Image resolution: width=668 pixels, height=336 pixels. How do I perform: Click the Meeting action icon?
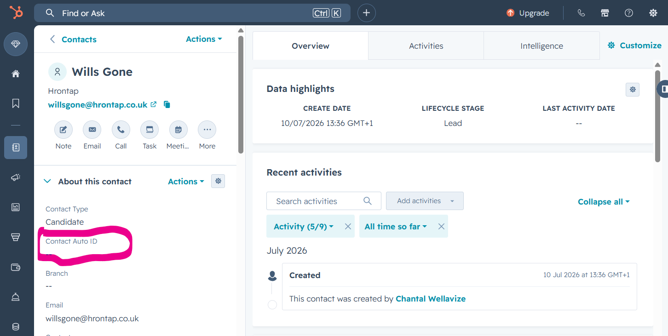178,130
